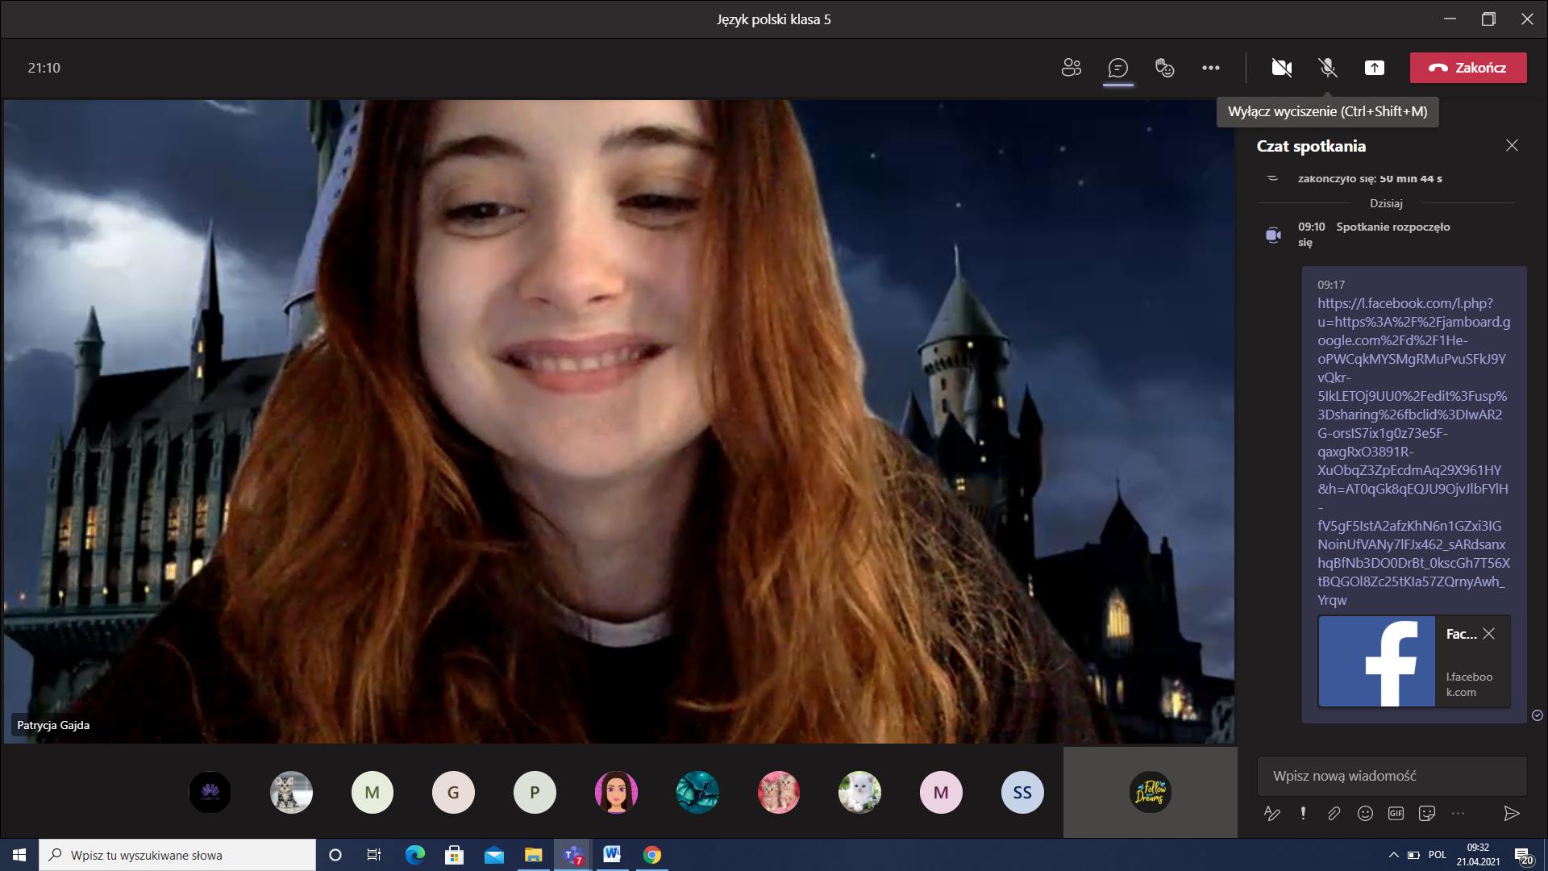Unmute the microphone
The width and height of the screenshot is (1548, 871).
[1328, 68]
